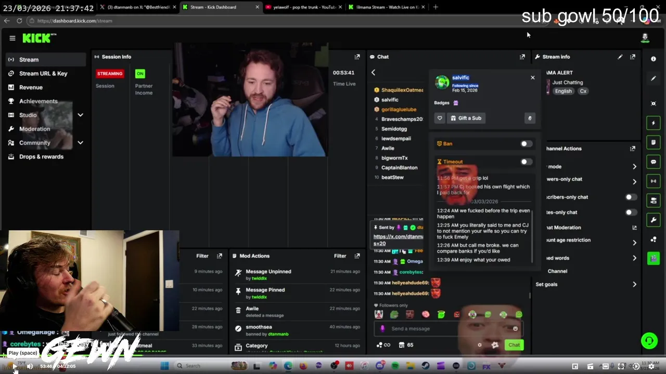
Task: Expand account age restriction option
Action: [x=634, y=243]
